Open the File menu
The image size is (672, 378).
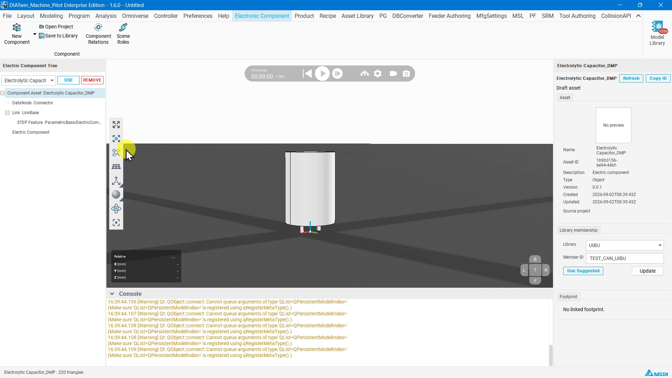tap(7, 16)
